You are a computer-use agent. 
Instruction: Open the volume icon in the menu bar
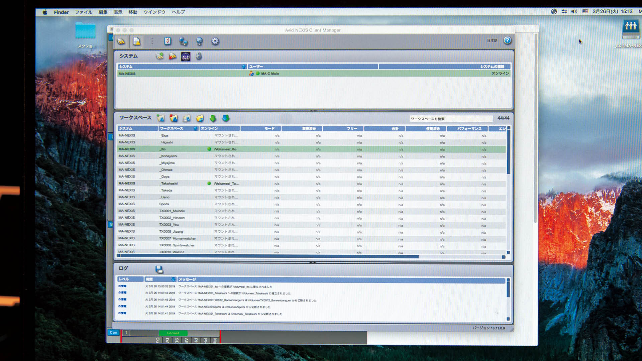tap(574, 11)
